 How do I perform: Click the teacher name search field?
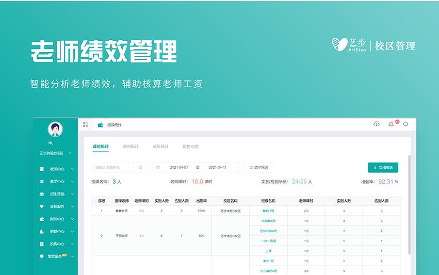[x=113, y=168]
